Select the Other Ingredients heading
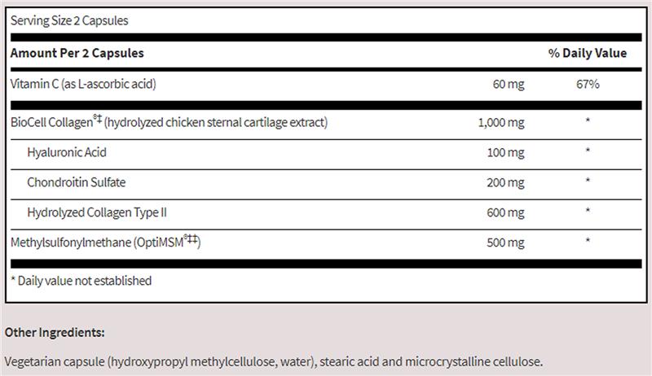 (55, 332)
